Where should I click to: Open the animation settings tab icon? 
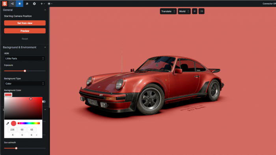pyautogui.click(x=27, y=4)
